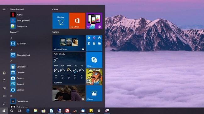204x114 pixels.
Task: Click the Create group header
Action: pyautogui.click(x=55, y=9)
